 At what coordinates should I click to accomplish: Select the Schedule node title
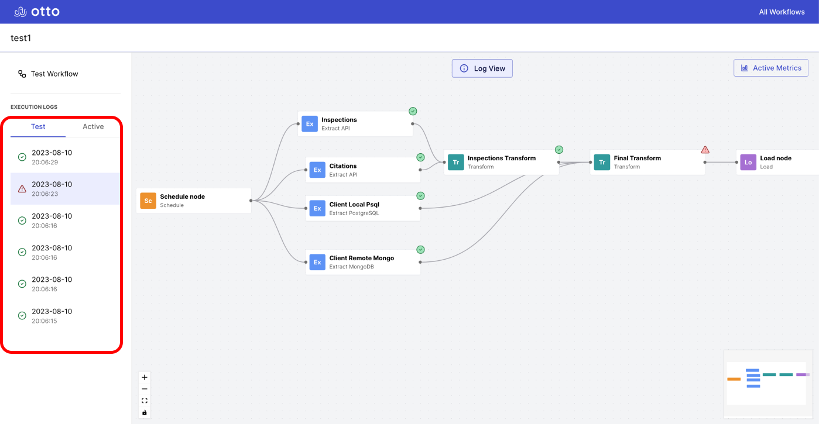(183, 197)
